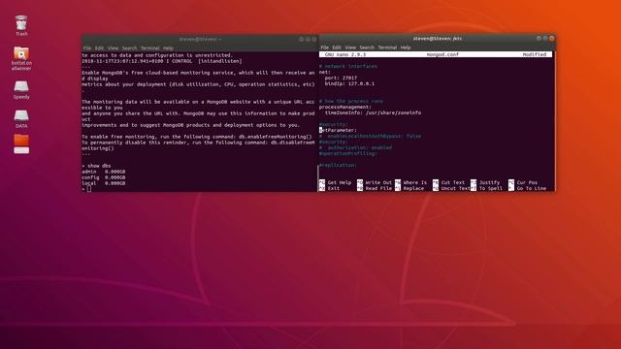621x349 pixels.
Task: Click the 'authorization: enabled' line
Action: click(x=356, y=147)
